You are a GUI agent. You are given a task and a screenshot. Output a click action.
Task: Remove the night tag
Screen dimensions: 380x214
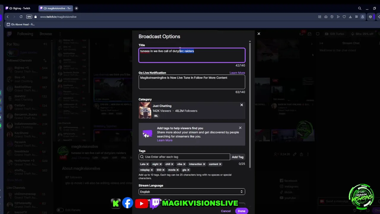coord(160,164)
